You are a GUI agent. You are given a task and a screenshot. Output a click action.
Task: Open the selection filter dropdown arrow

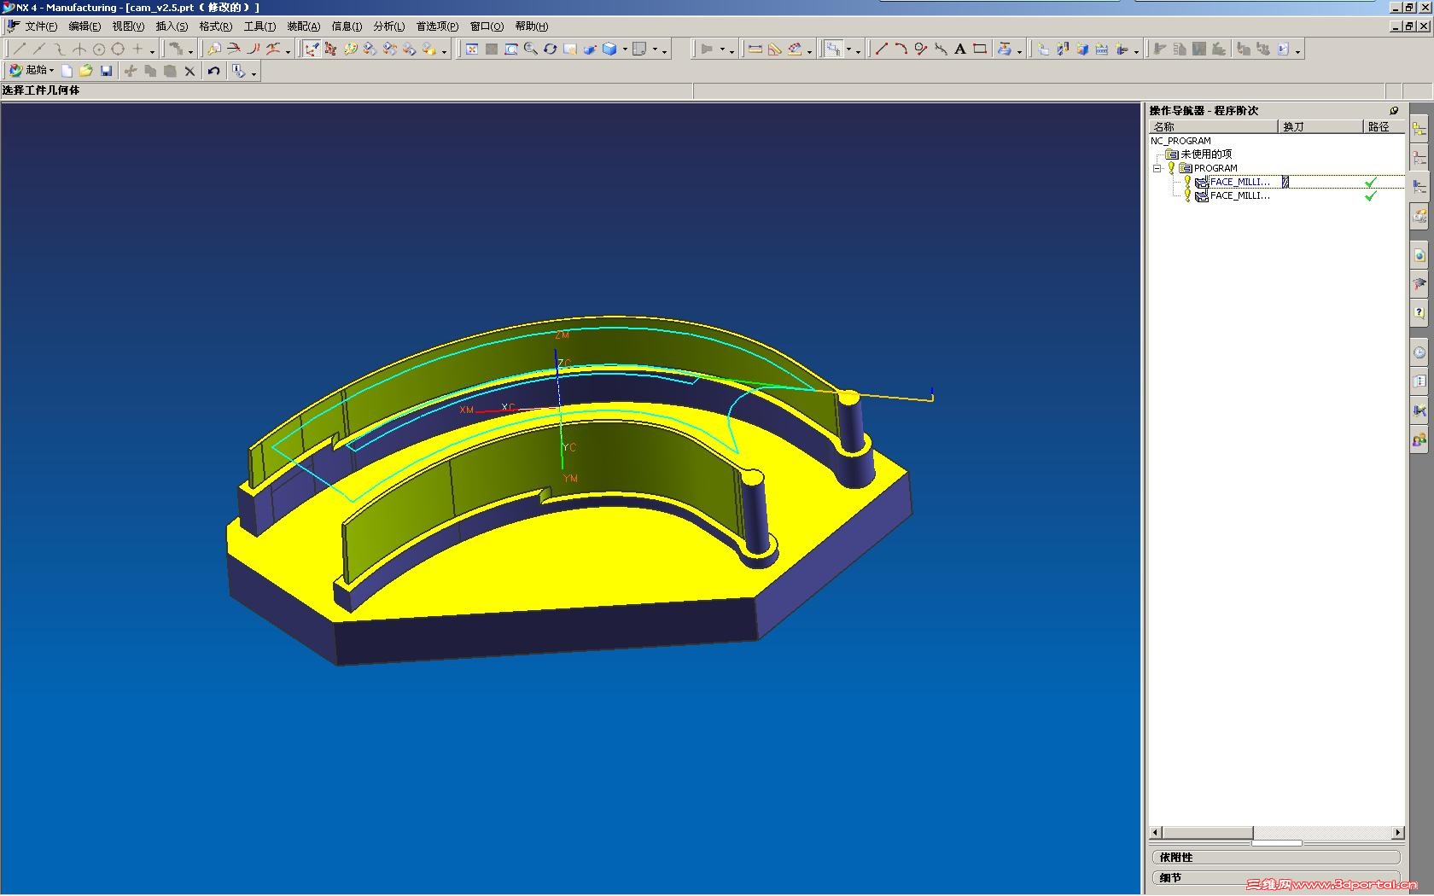848,49
